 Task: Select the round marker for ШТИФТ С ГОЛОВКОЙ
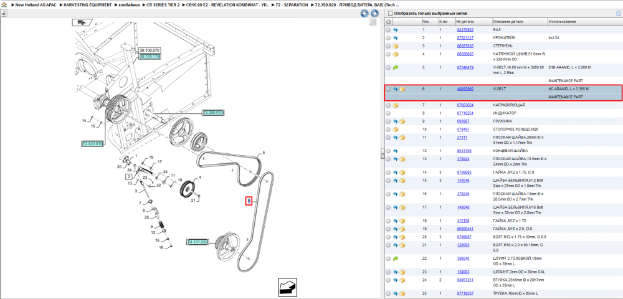click(389, 259)
